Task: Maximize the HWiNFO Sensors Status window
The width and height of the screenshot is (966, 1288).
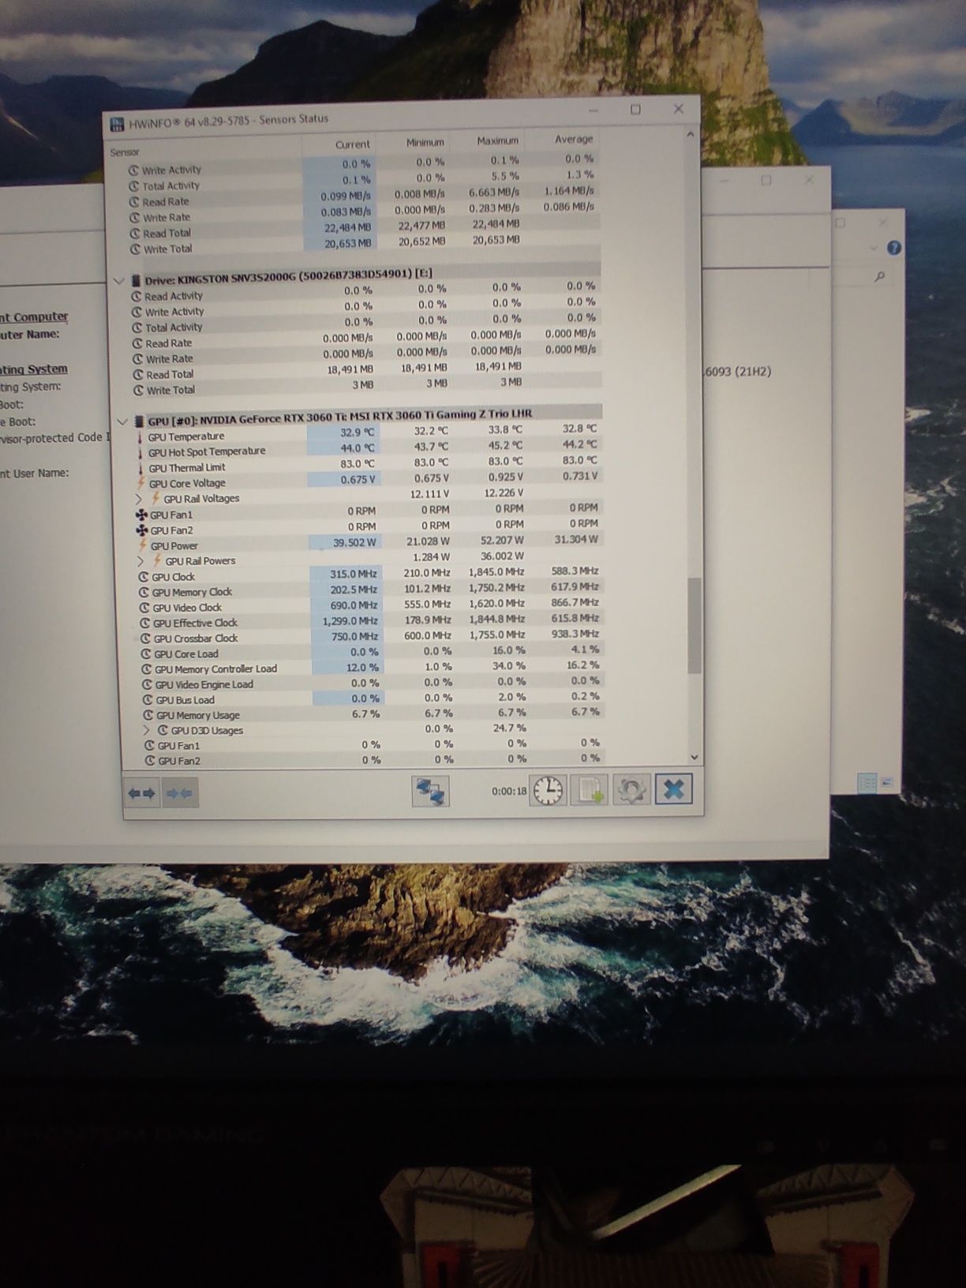Action: click(635, 109)
